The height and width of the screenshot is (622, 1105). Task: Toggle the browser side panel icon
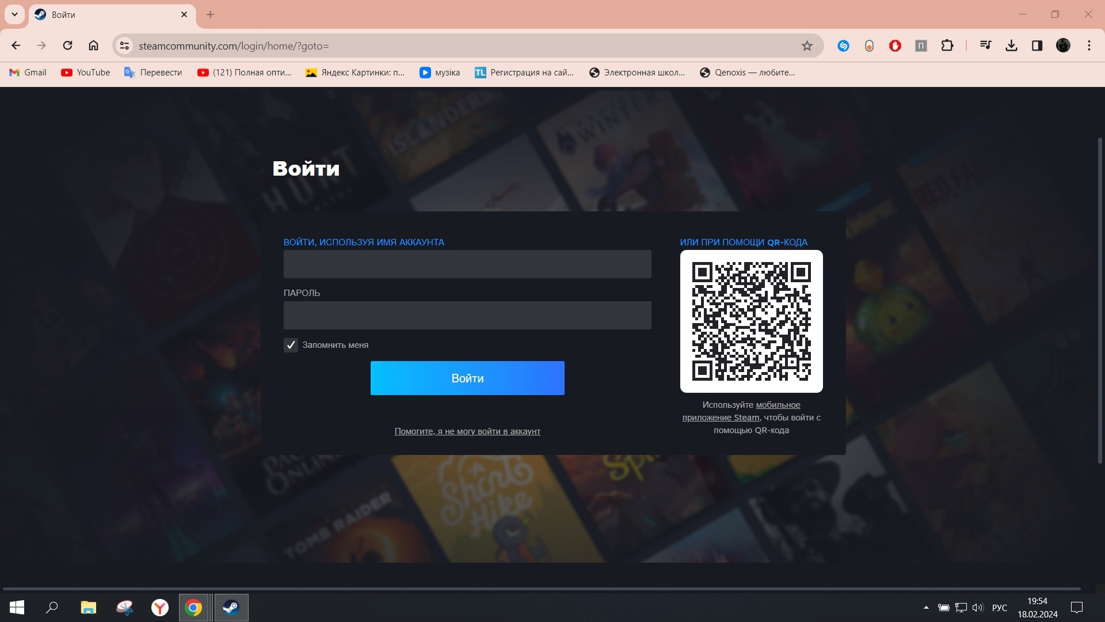(x=1037, y=45)
